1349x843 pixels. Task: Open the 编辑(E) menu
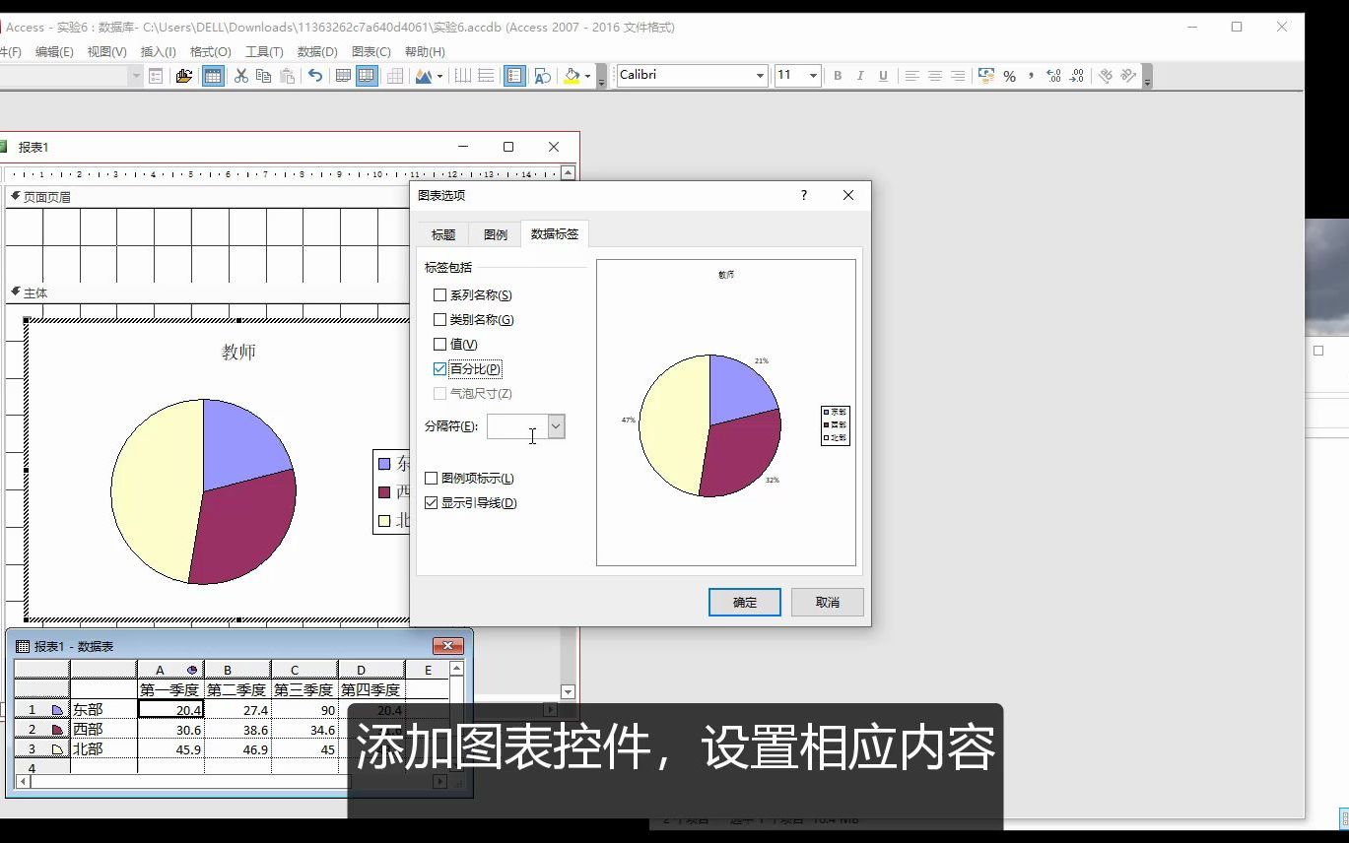[54, 52]
